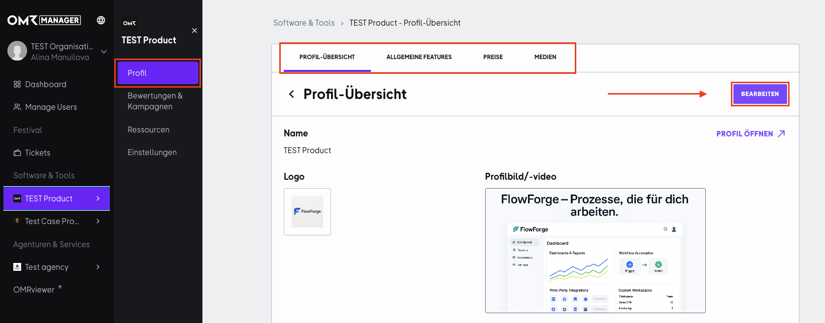Click the arrow icon beside Profil öffnen
Viewport: 825px width, 323px height.
[781, 134]
